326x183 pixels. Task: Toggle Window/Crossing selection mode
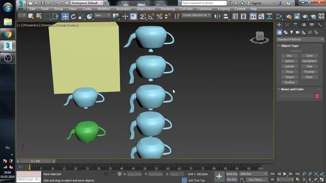(x=56, y=16)
